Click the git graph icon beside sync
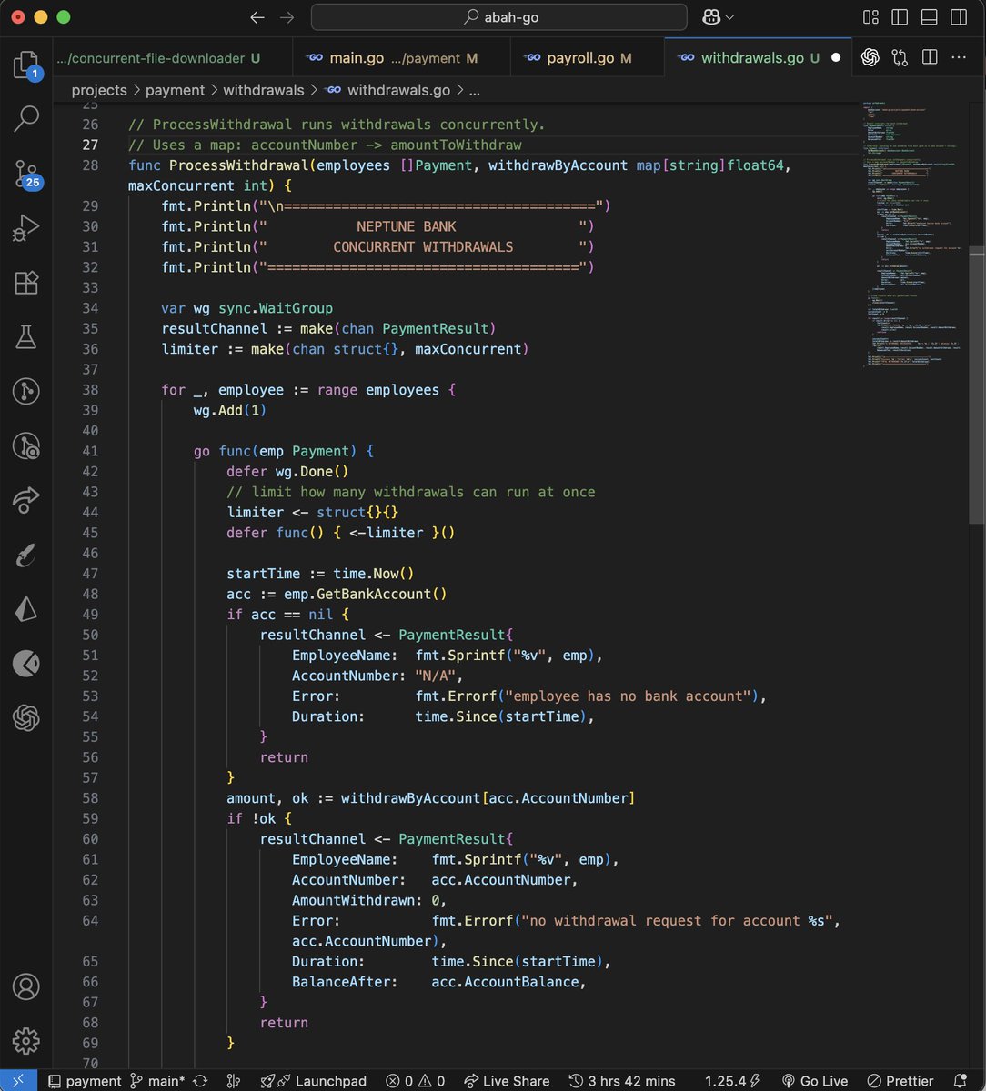Screen dimensions: 986x1091 click(x=234, y=1081)
